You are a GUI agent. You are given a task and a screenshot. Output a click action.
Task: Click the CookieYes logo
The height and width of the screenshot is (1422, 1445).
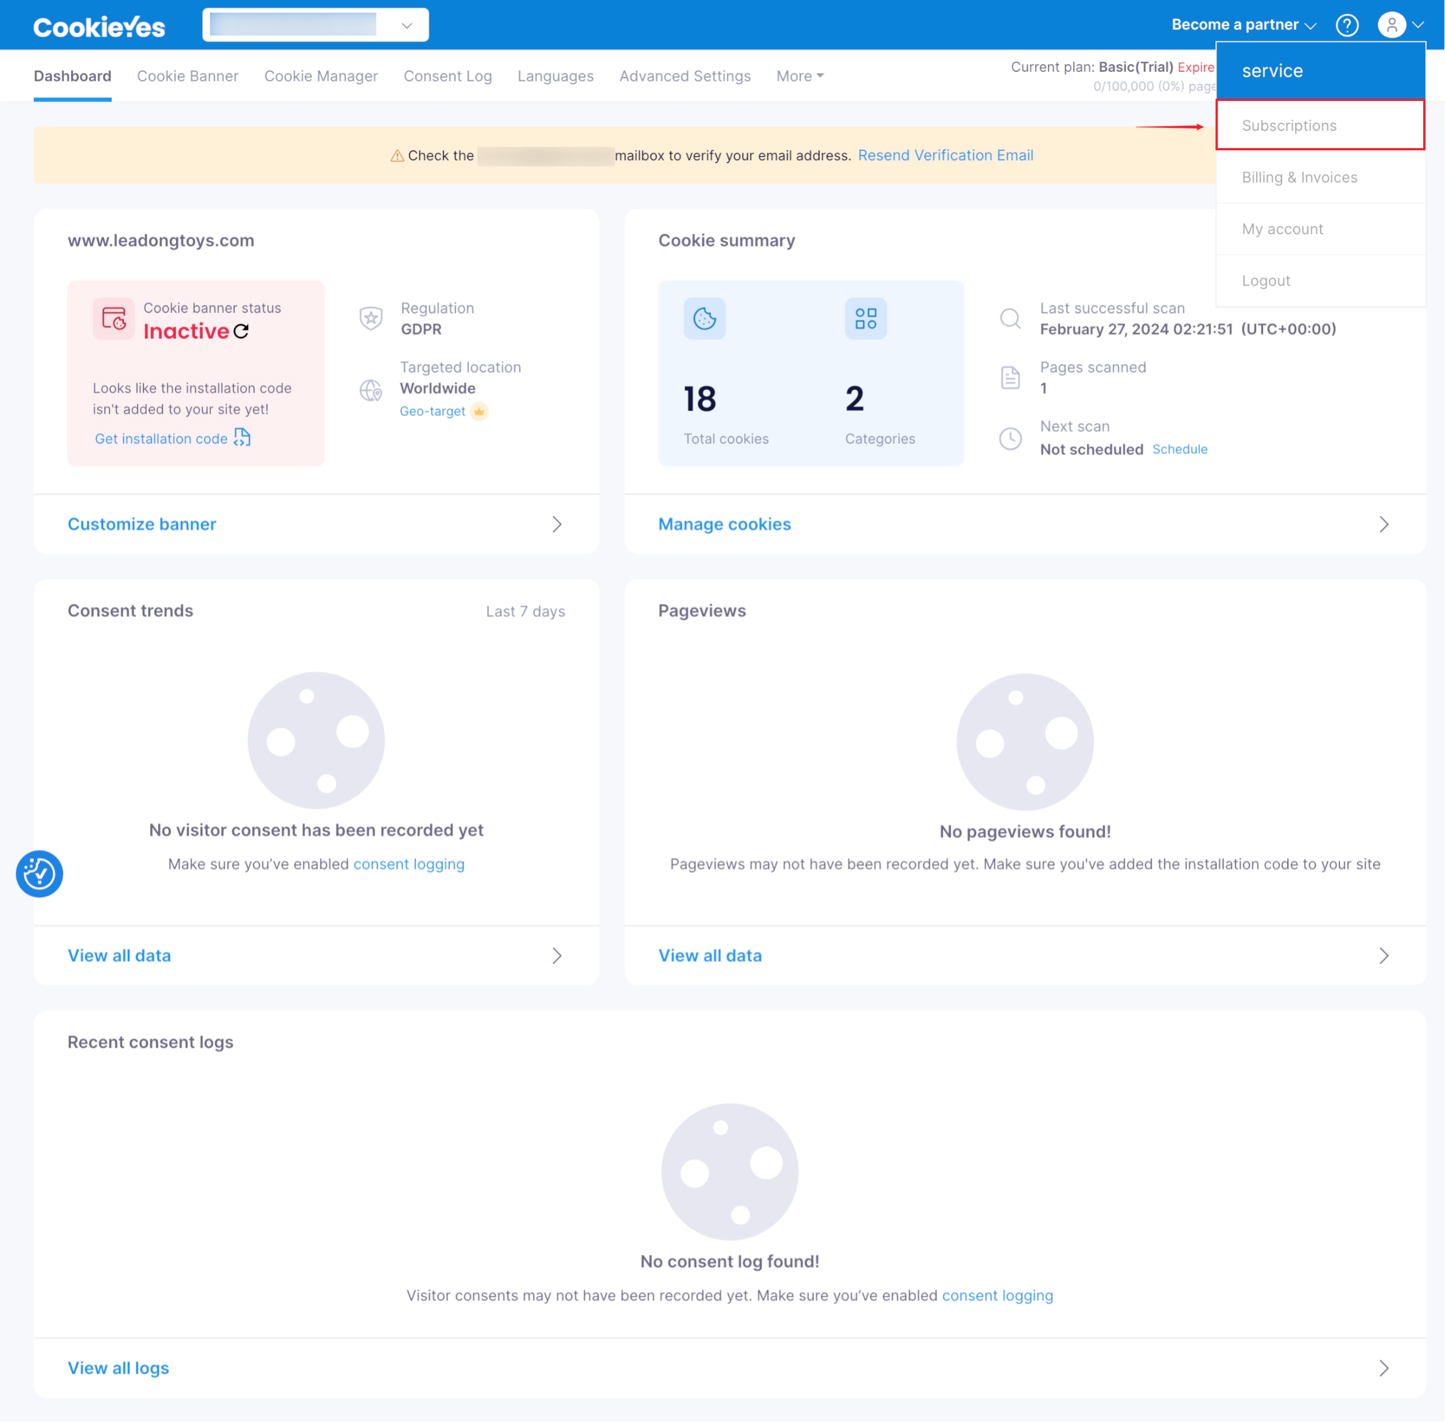pyautogui.click(x=99, y=27)
